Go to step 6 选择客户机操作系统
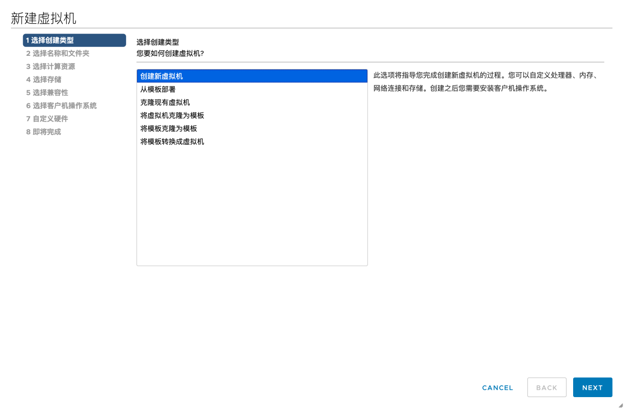 pos(61,106)
